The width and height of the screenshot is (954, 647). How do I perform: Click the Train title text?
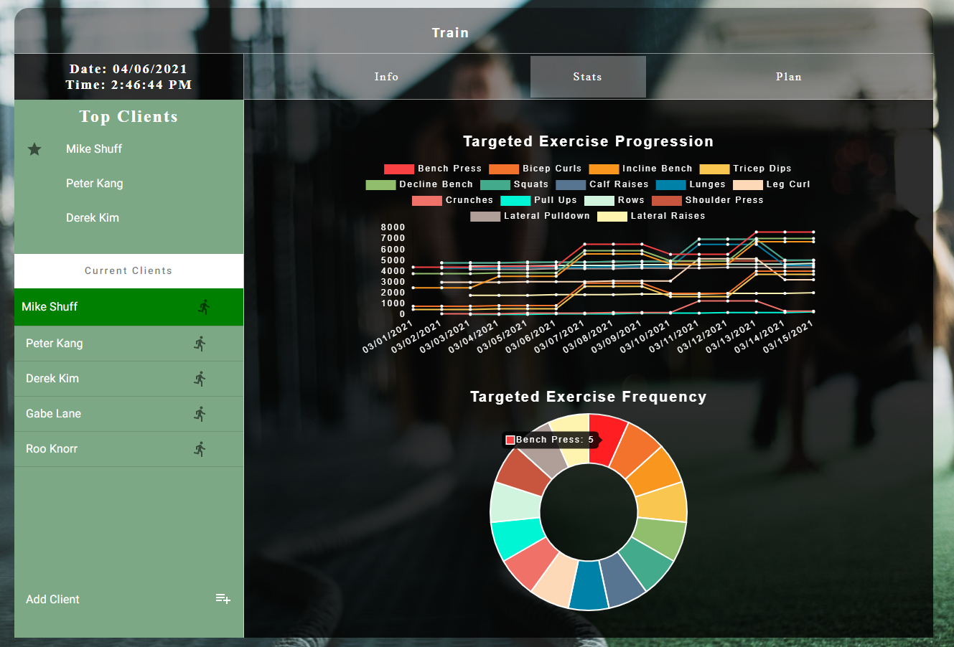pos(450,33)
